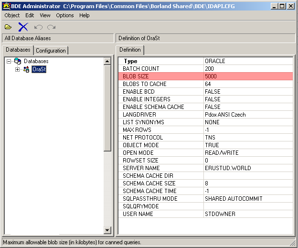Screen dimensions: 298x248
Task: Edit the SERVER NAME value field
Action: coord(248,168)
